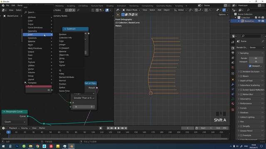This screenshot has width=266, height=149.
Task: Open the Object Mode dropdown
Action: click(x=131, y=10)
